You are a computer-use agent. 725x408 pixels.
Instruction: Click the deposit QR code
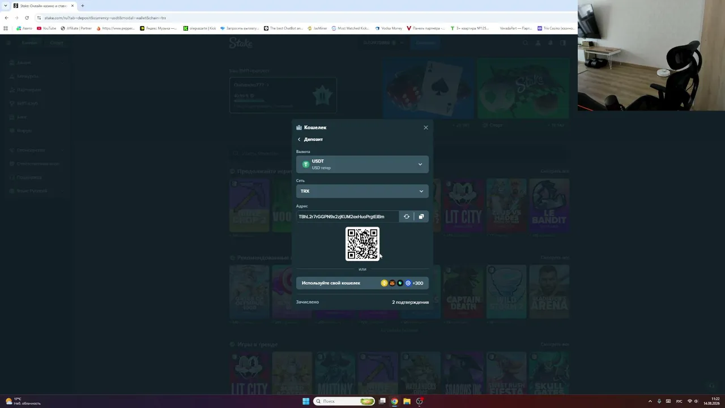[x=362, y=244]
